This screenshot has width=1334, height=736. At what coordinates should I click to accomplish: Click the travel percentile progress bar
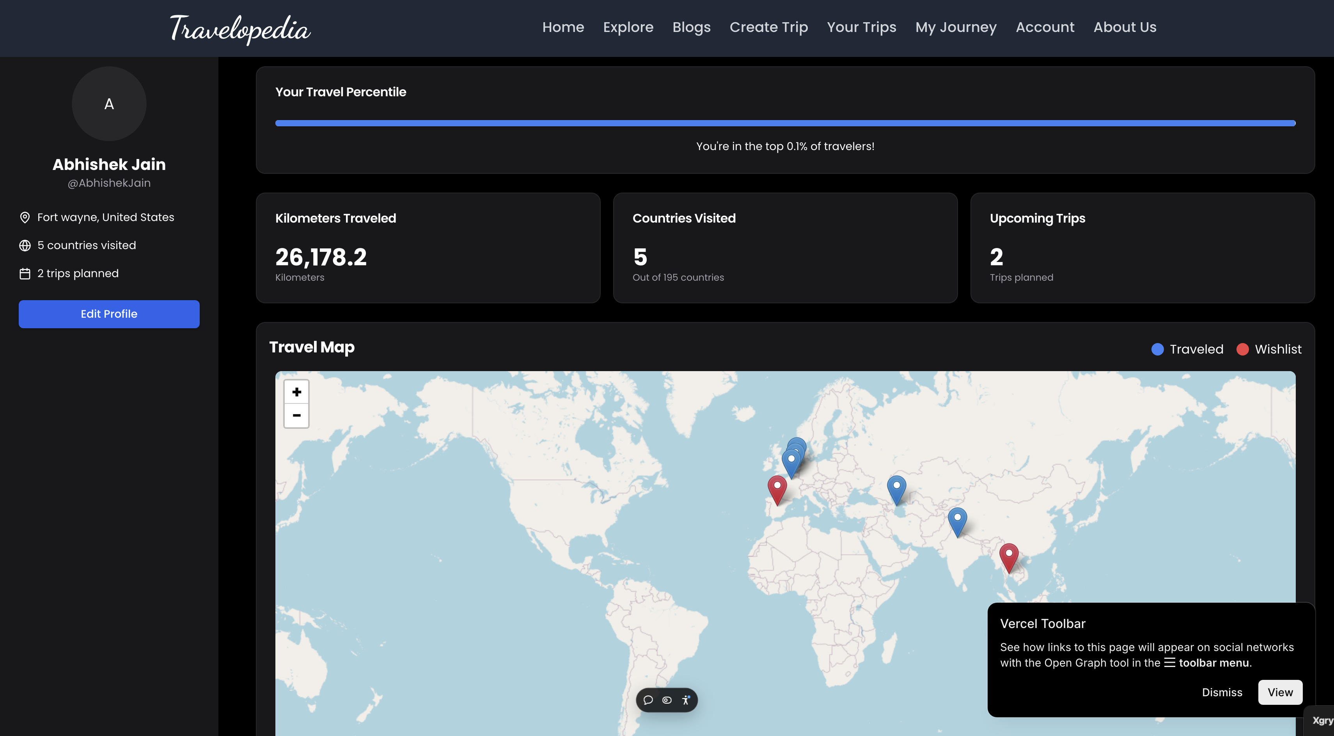(x=785, y=123)
